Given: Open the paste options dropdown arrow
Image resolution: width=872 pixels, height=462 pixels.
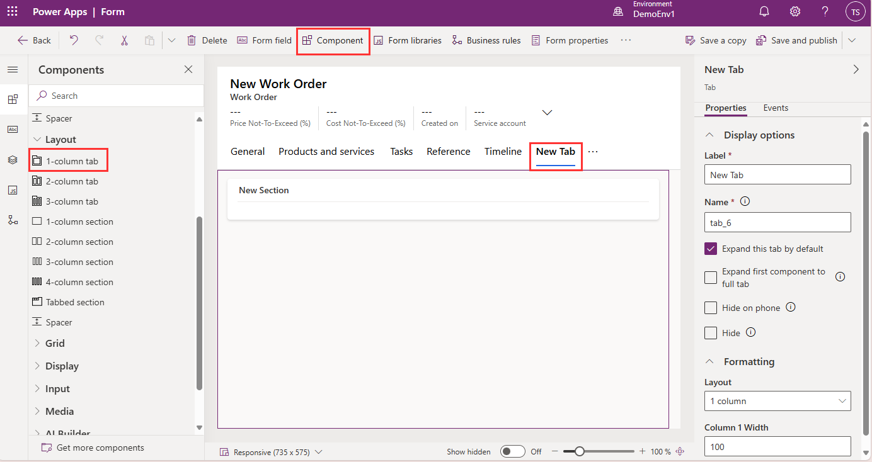Looking at the screenshot, I should point(171,40).
